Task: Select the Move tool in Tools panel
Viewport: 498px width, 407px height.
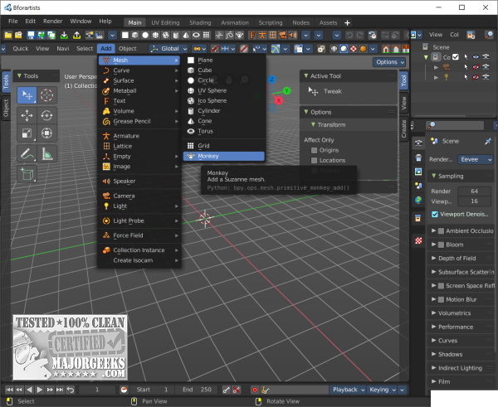Action: pyautogui.click(x=27, y=115)
